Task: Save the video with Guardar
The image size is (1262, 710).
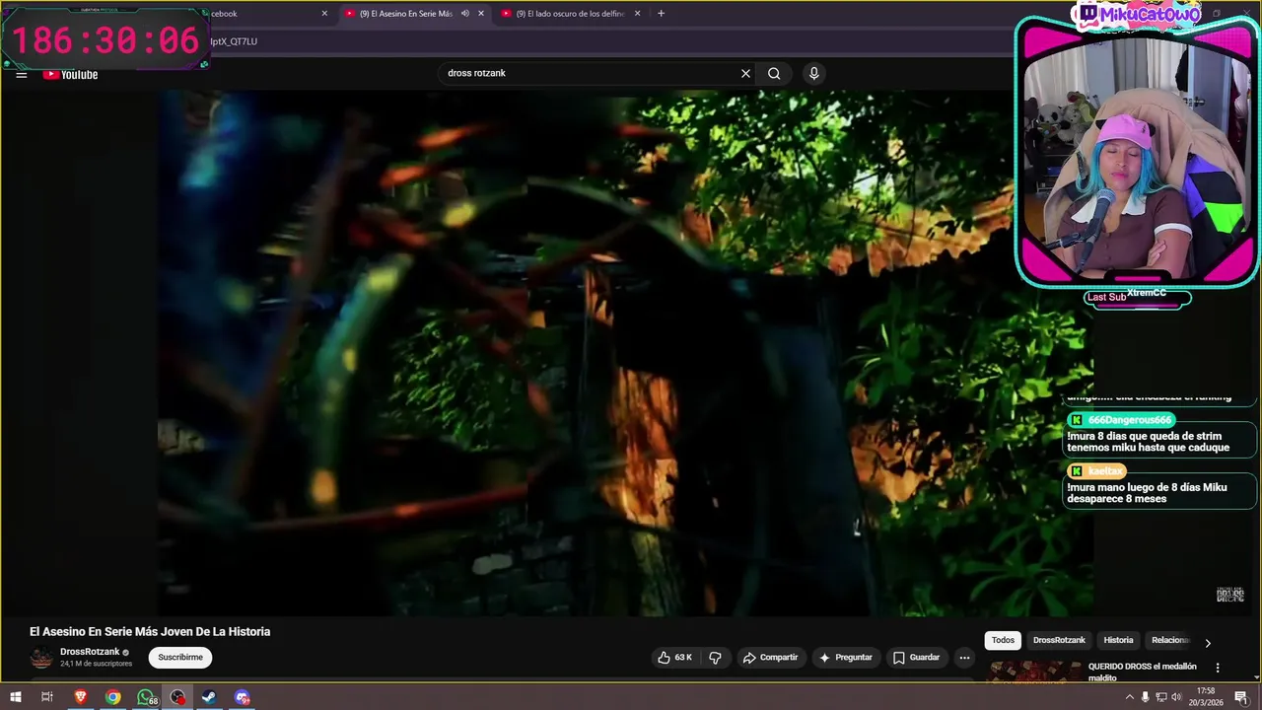Action: pos(916,658)
